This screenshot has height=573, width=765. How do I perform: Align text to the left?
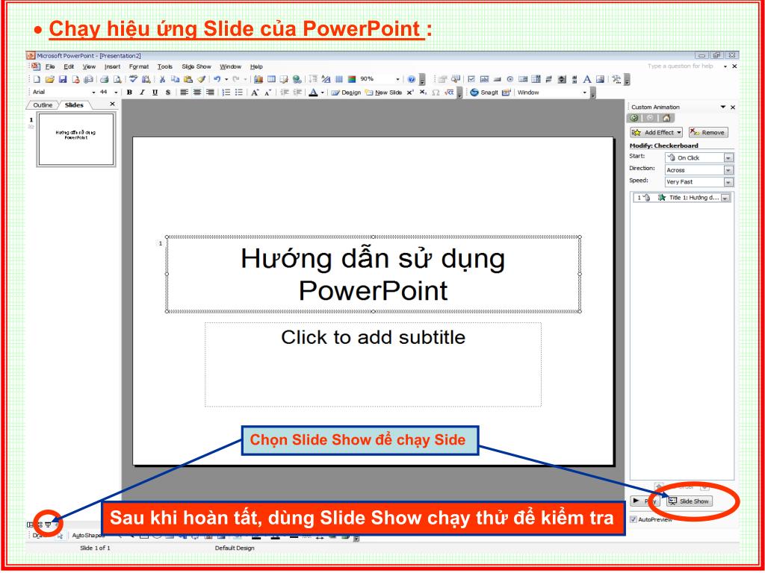184,92
